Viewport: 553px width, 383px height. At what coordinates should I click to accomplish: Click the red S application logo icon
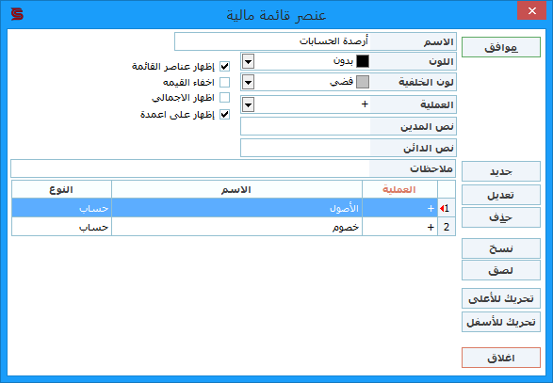[x=17, y=14]
